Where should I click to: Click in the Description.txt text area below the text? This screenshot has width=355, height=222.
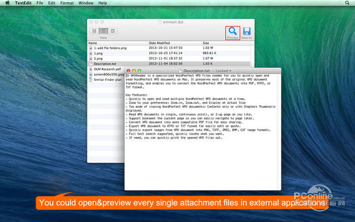pyautogui.click(x=201, y=164)
